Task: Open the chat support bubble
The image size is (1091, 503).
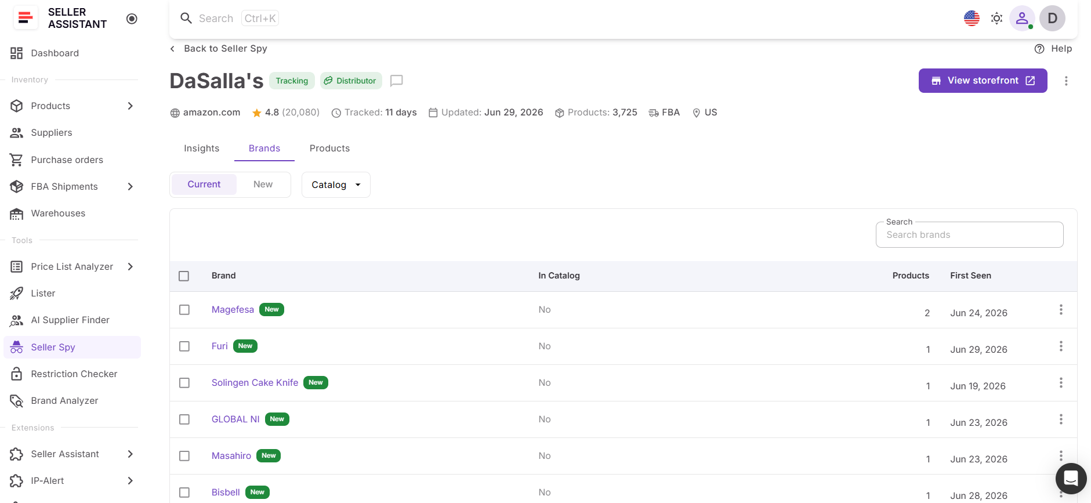Action: (x=1071, y=479)
